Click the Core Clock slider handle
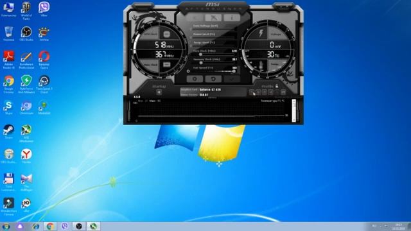The image size is (411, 231). [x=200, y=55]
